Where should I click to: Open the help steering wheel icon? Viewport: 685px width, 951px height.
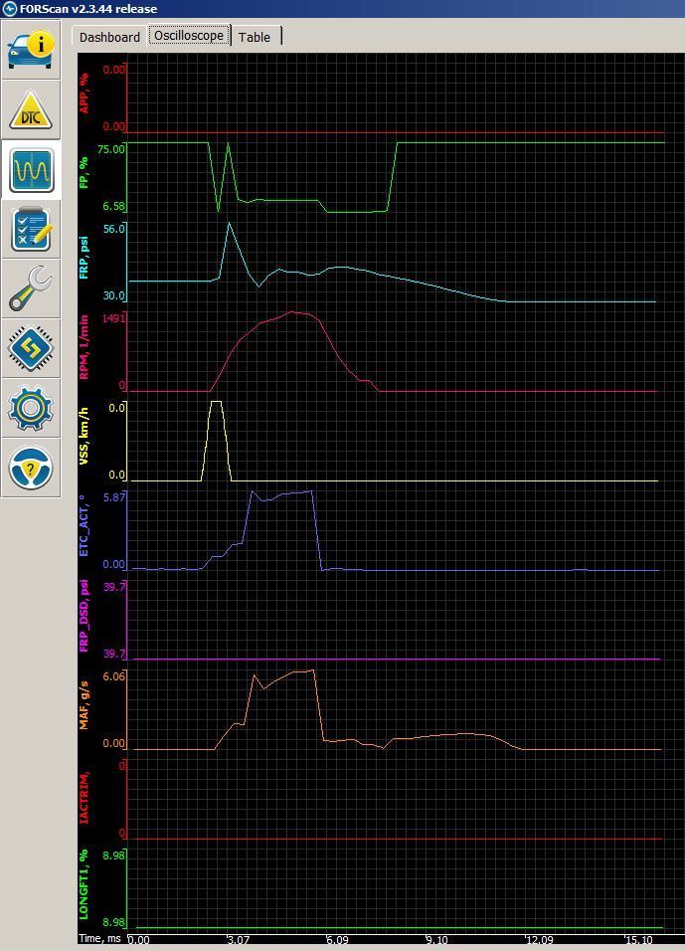[31, 468]
